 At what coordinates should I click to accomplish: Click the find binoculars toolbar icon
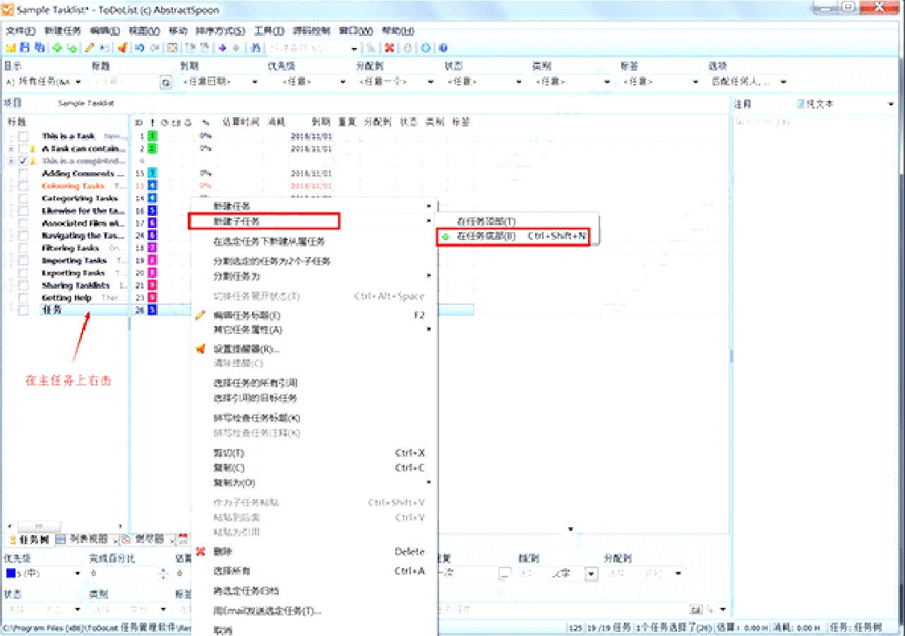coord(255,48)
